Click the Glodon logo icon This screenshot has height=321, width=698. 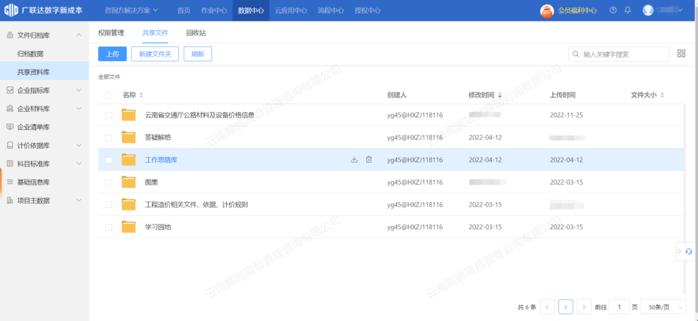(11, 10)
